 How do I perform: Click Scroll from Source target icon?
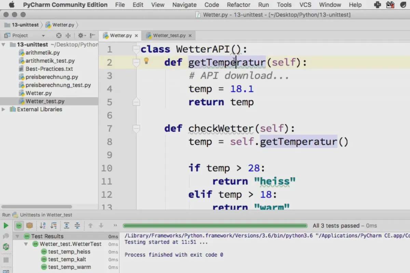(59, 35)
